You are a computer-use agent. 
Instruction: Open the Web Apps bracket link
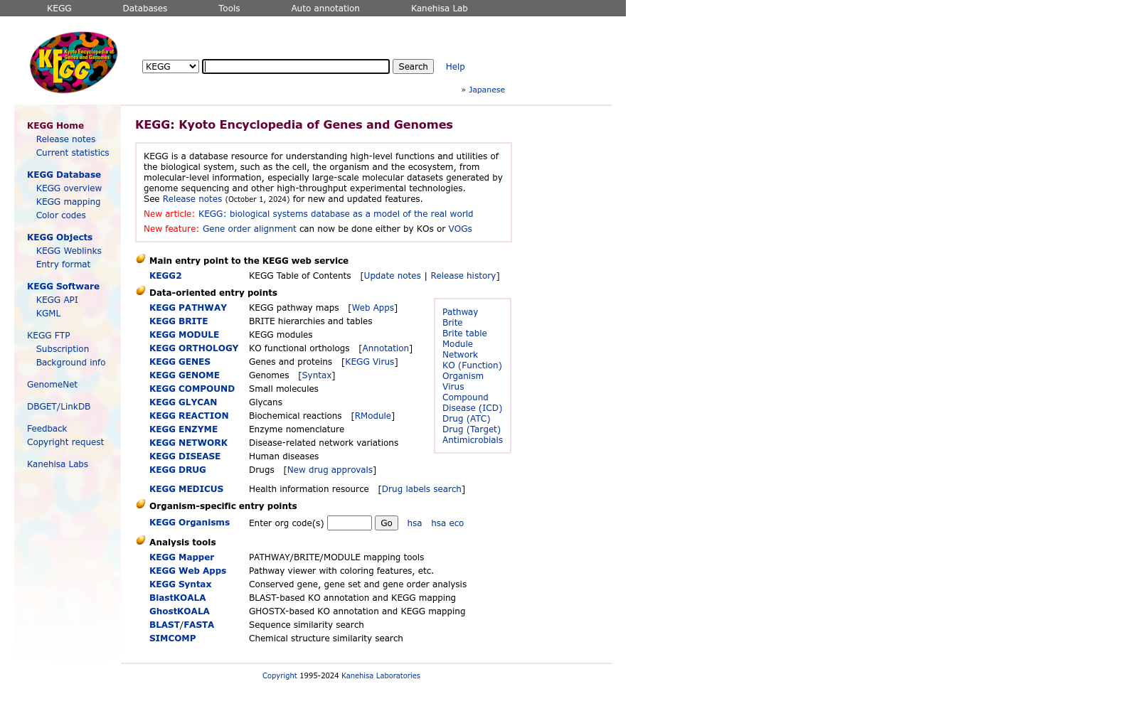(373, 308)
